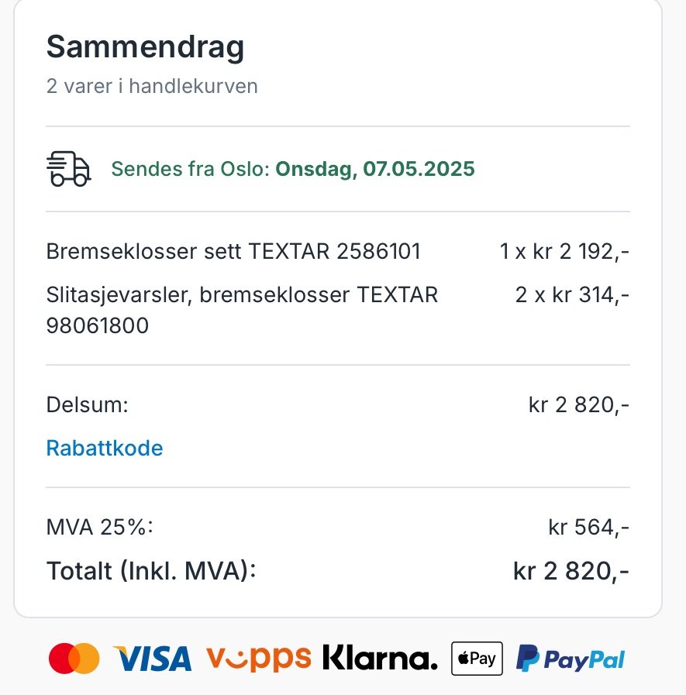Click the '2 varer i handlekurven' text
686x695 pixels.
click(152, 85)
